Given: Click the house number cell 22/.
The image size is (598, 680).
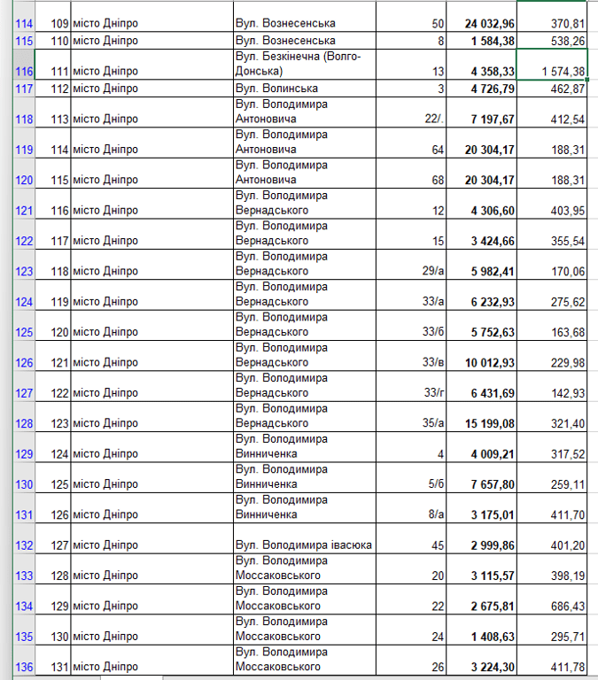Looking at the screenshot, I should pos(412,120).
